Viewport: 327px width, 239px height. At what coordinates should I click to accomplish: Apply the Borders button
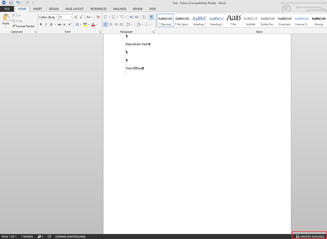147,24
